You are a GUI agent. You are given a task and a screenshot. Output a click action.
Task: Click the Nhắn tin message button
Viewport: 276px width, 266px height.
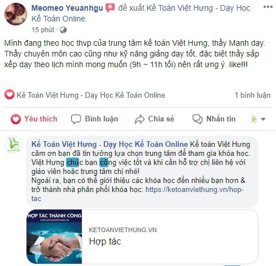[214, 119]
